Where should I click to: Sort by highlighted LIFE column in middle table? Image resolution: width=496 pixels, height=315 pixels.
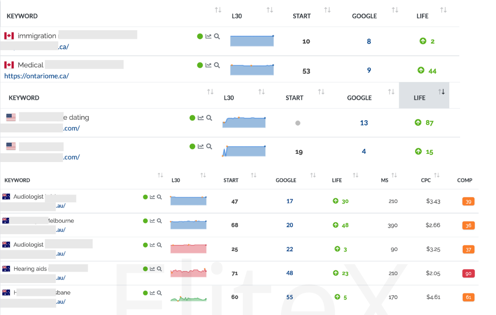442,92
